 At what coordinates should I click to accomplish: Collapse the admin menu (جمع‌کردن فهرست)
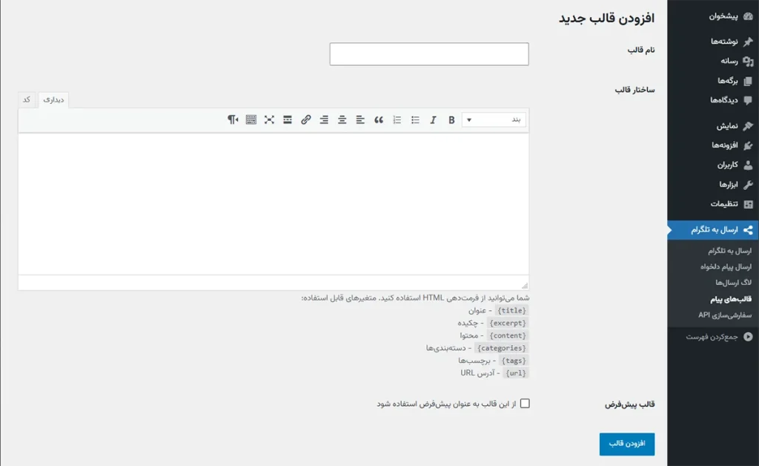point(713,337)
